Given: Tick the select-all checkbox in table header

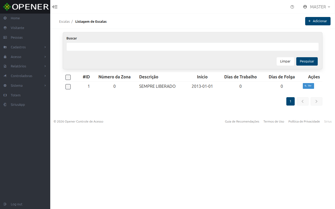Looking at the screenshot, I should pyautogui.click(x=68, y=77).
